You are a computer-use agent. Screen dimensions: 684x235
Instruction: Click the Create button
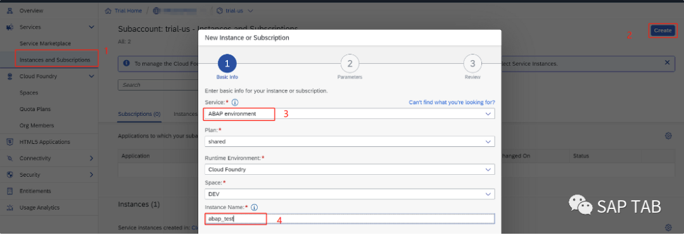click(662, 30)
